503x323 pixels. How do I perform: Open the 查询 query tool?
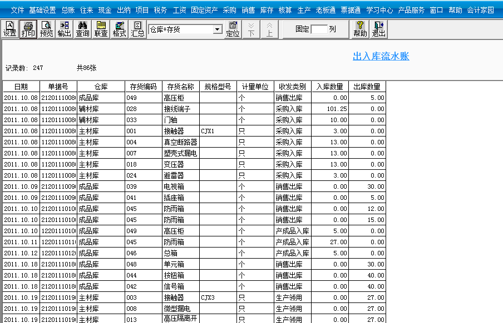(x=82, y=28)
